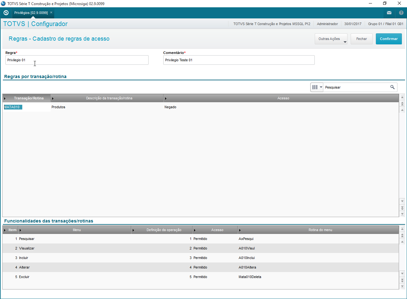Screen dimensions: 407x299
Task: Click the Negado access cell for MATA010
Action: point(170,107)
